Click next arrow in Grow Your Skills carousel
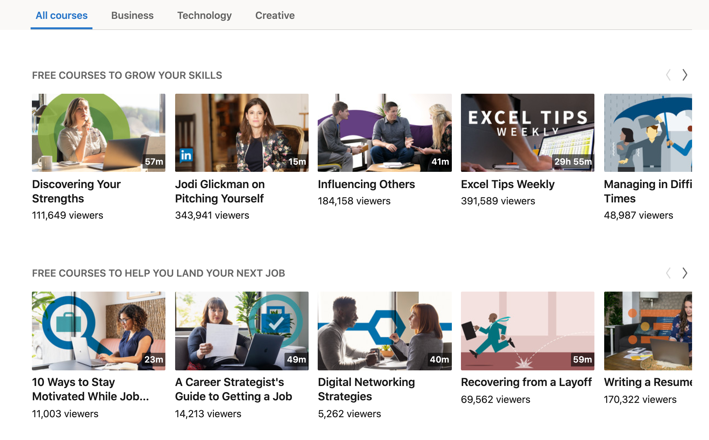Image resolution: width=709 pixels, height=440 pixels. (685, 75)
